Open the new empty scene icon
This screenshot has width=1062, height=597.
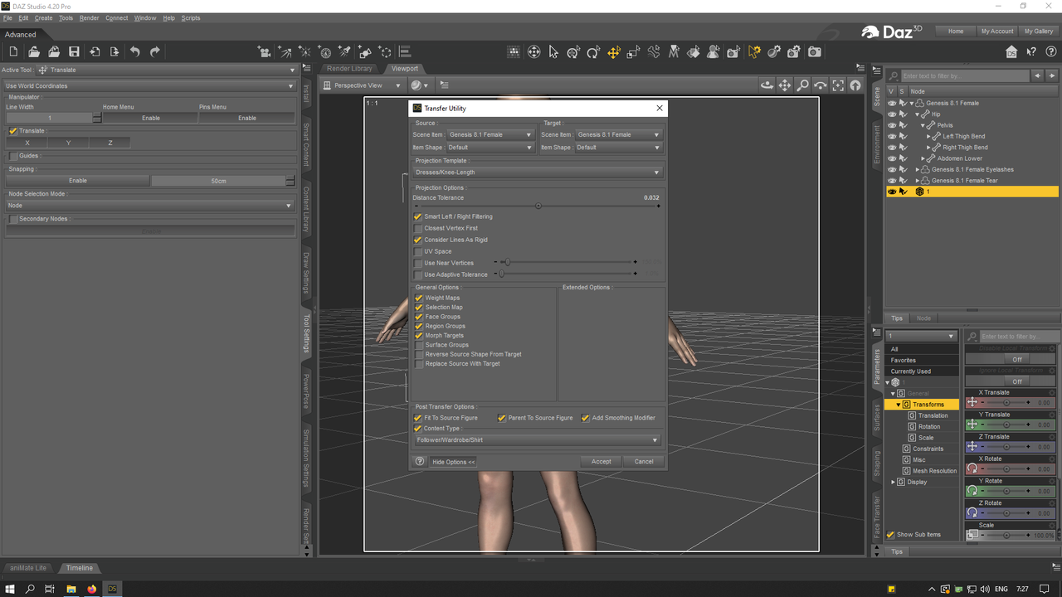[13, 52]
